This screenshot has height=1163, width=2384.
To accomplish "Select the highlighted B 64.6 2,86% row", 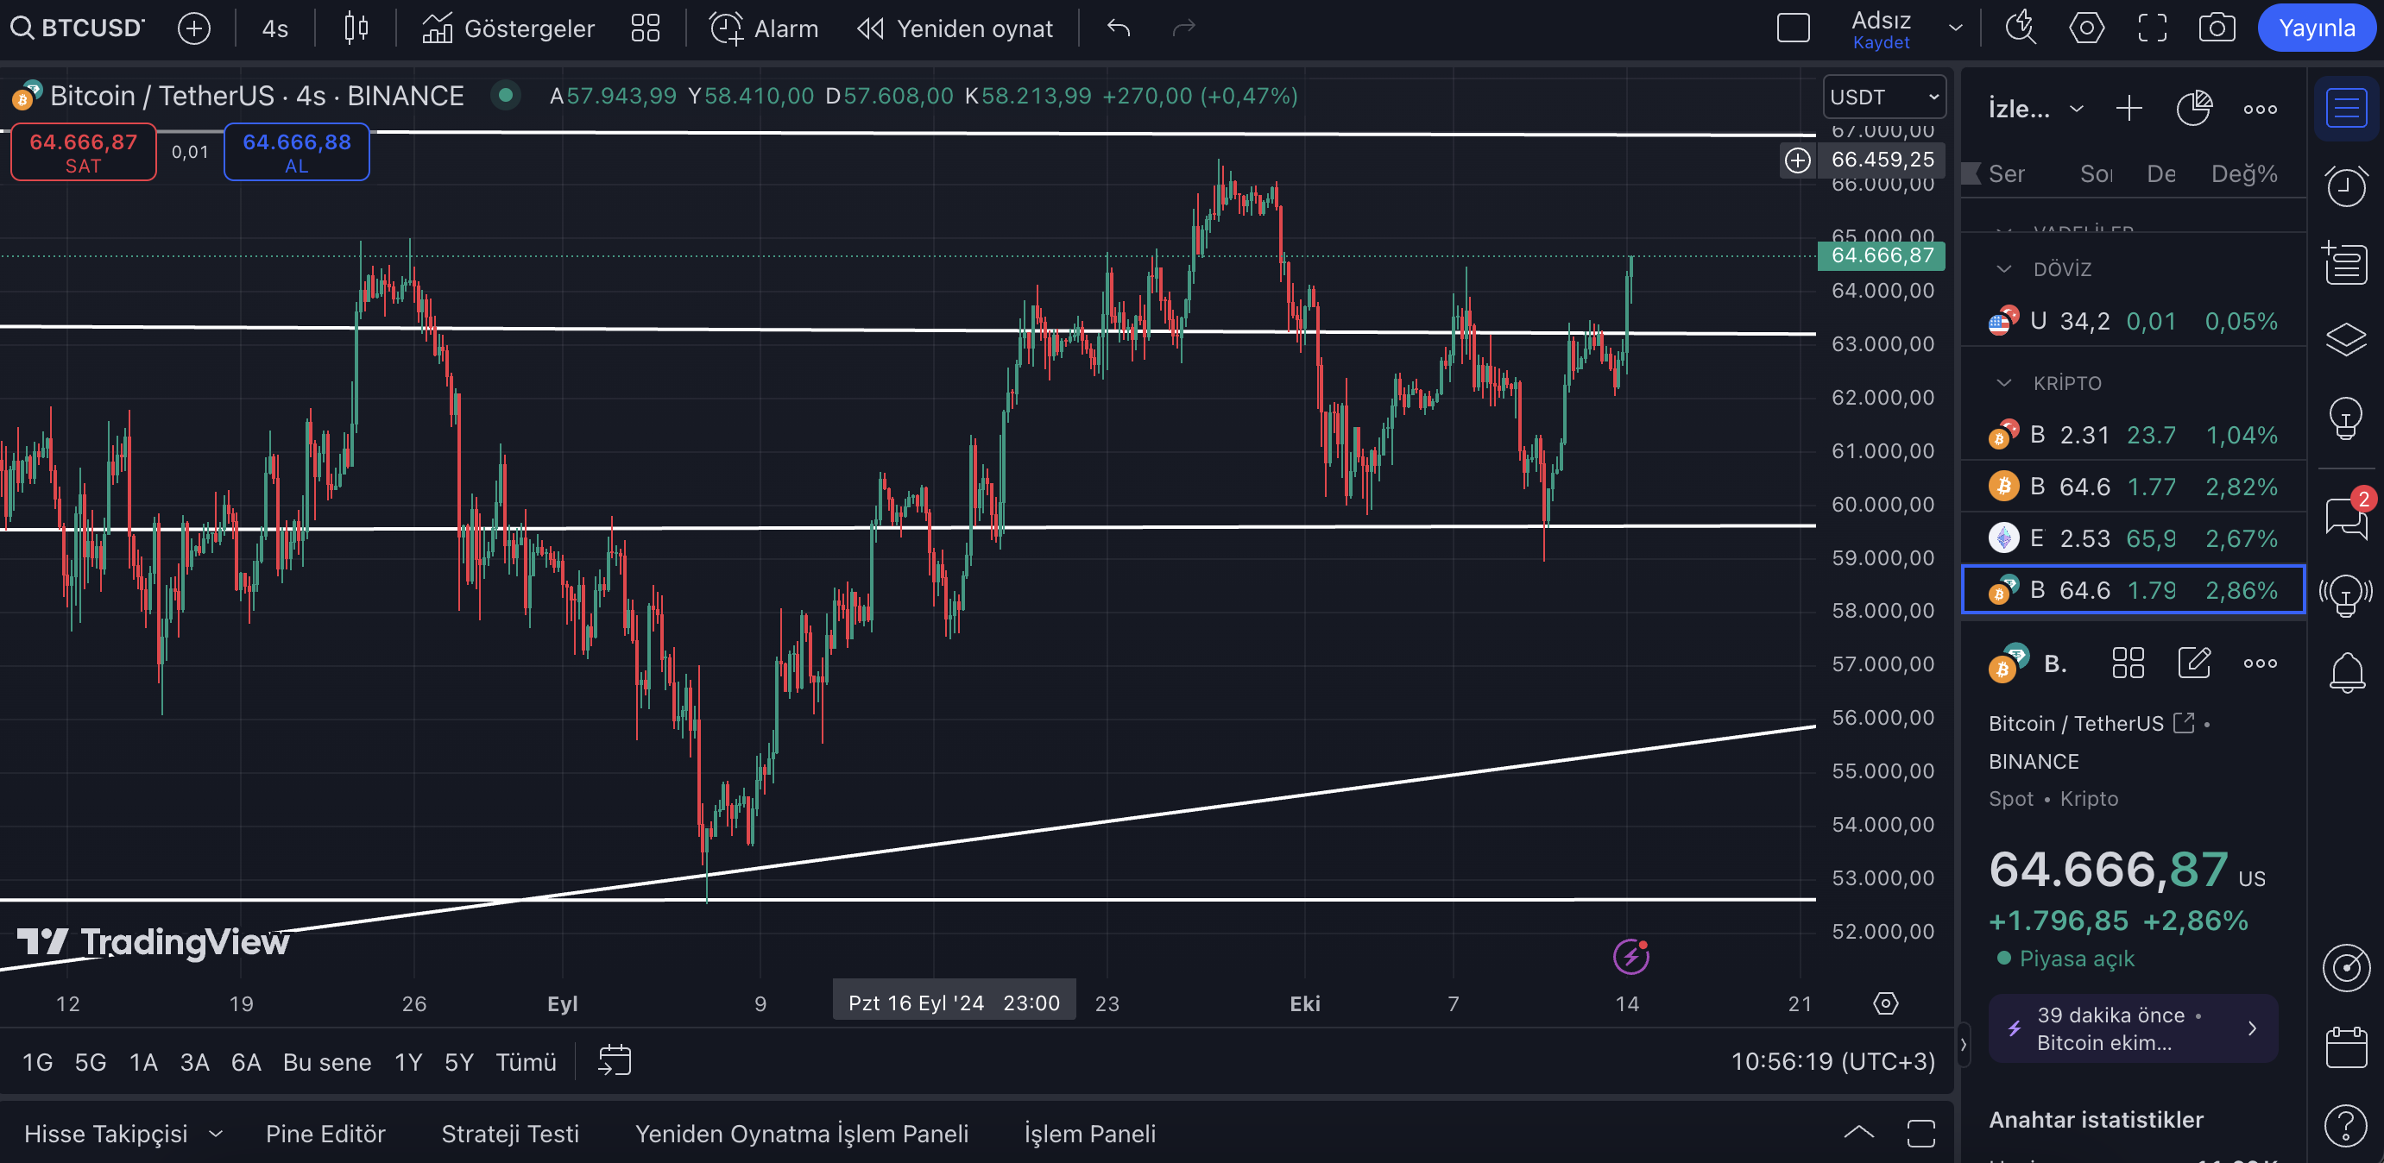I will (2132, 589).
